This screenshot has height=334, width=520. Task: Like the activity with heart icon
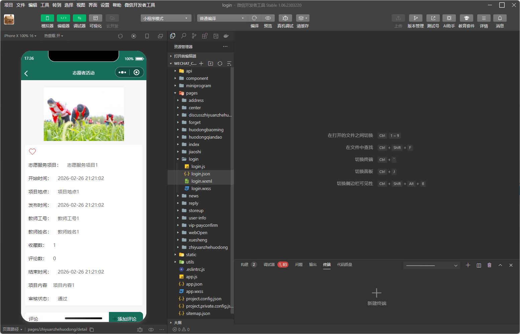[32, 152]
